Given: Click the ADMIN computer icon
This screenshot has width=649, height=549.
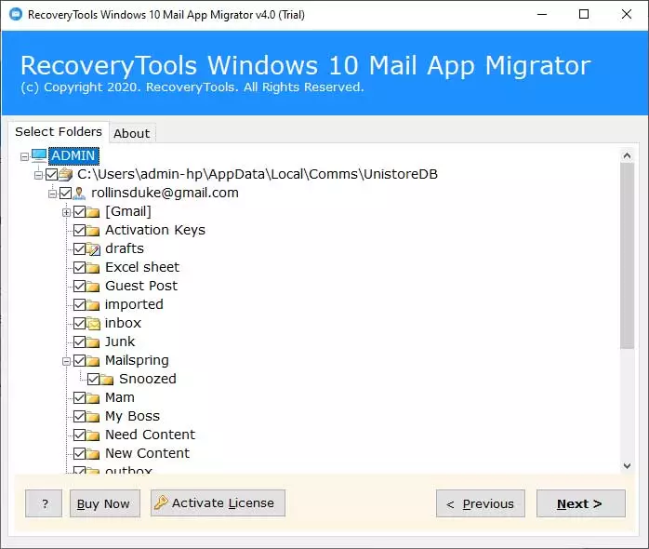Looking at the screenshot, I should pyautogui.click(x=39, y=155).
